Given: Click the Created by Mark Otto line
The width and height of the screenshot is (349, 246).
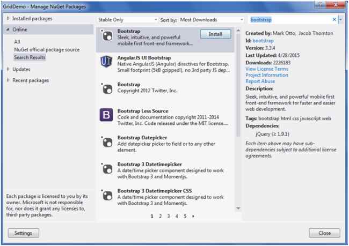Looking at the screenshot, I should (x=289, y=33).
